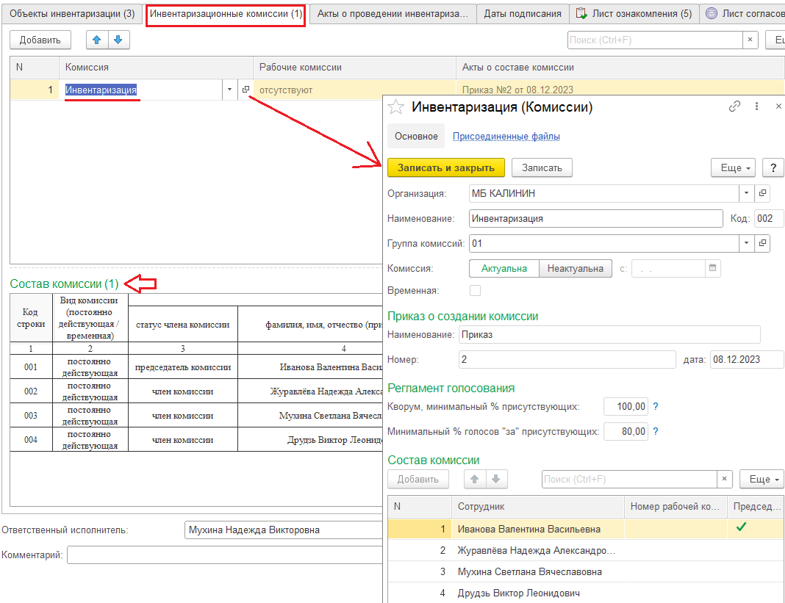This screenshot has height=603, width=785.
Task: Open the Инвентаризация commission form icon
Action: coord(245,90)
